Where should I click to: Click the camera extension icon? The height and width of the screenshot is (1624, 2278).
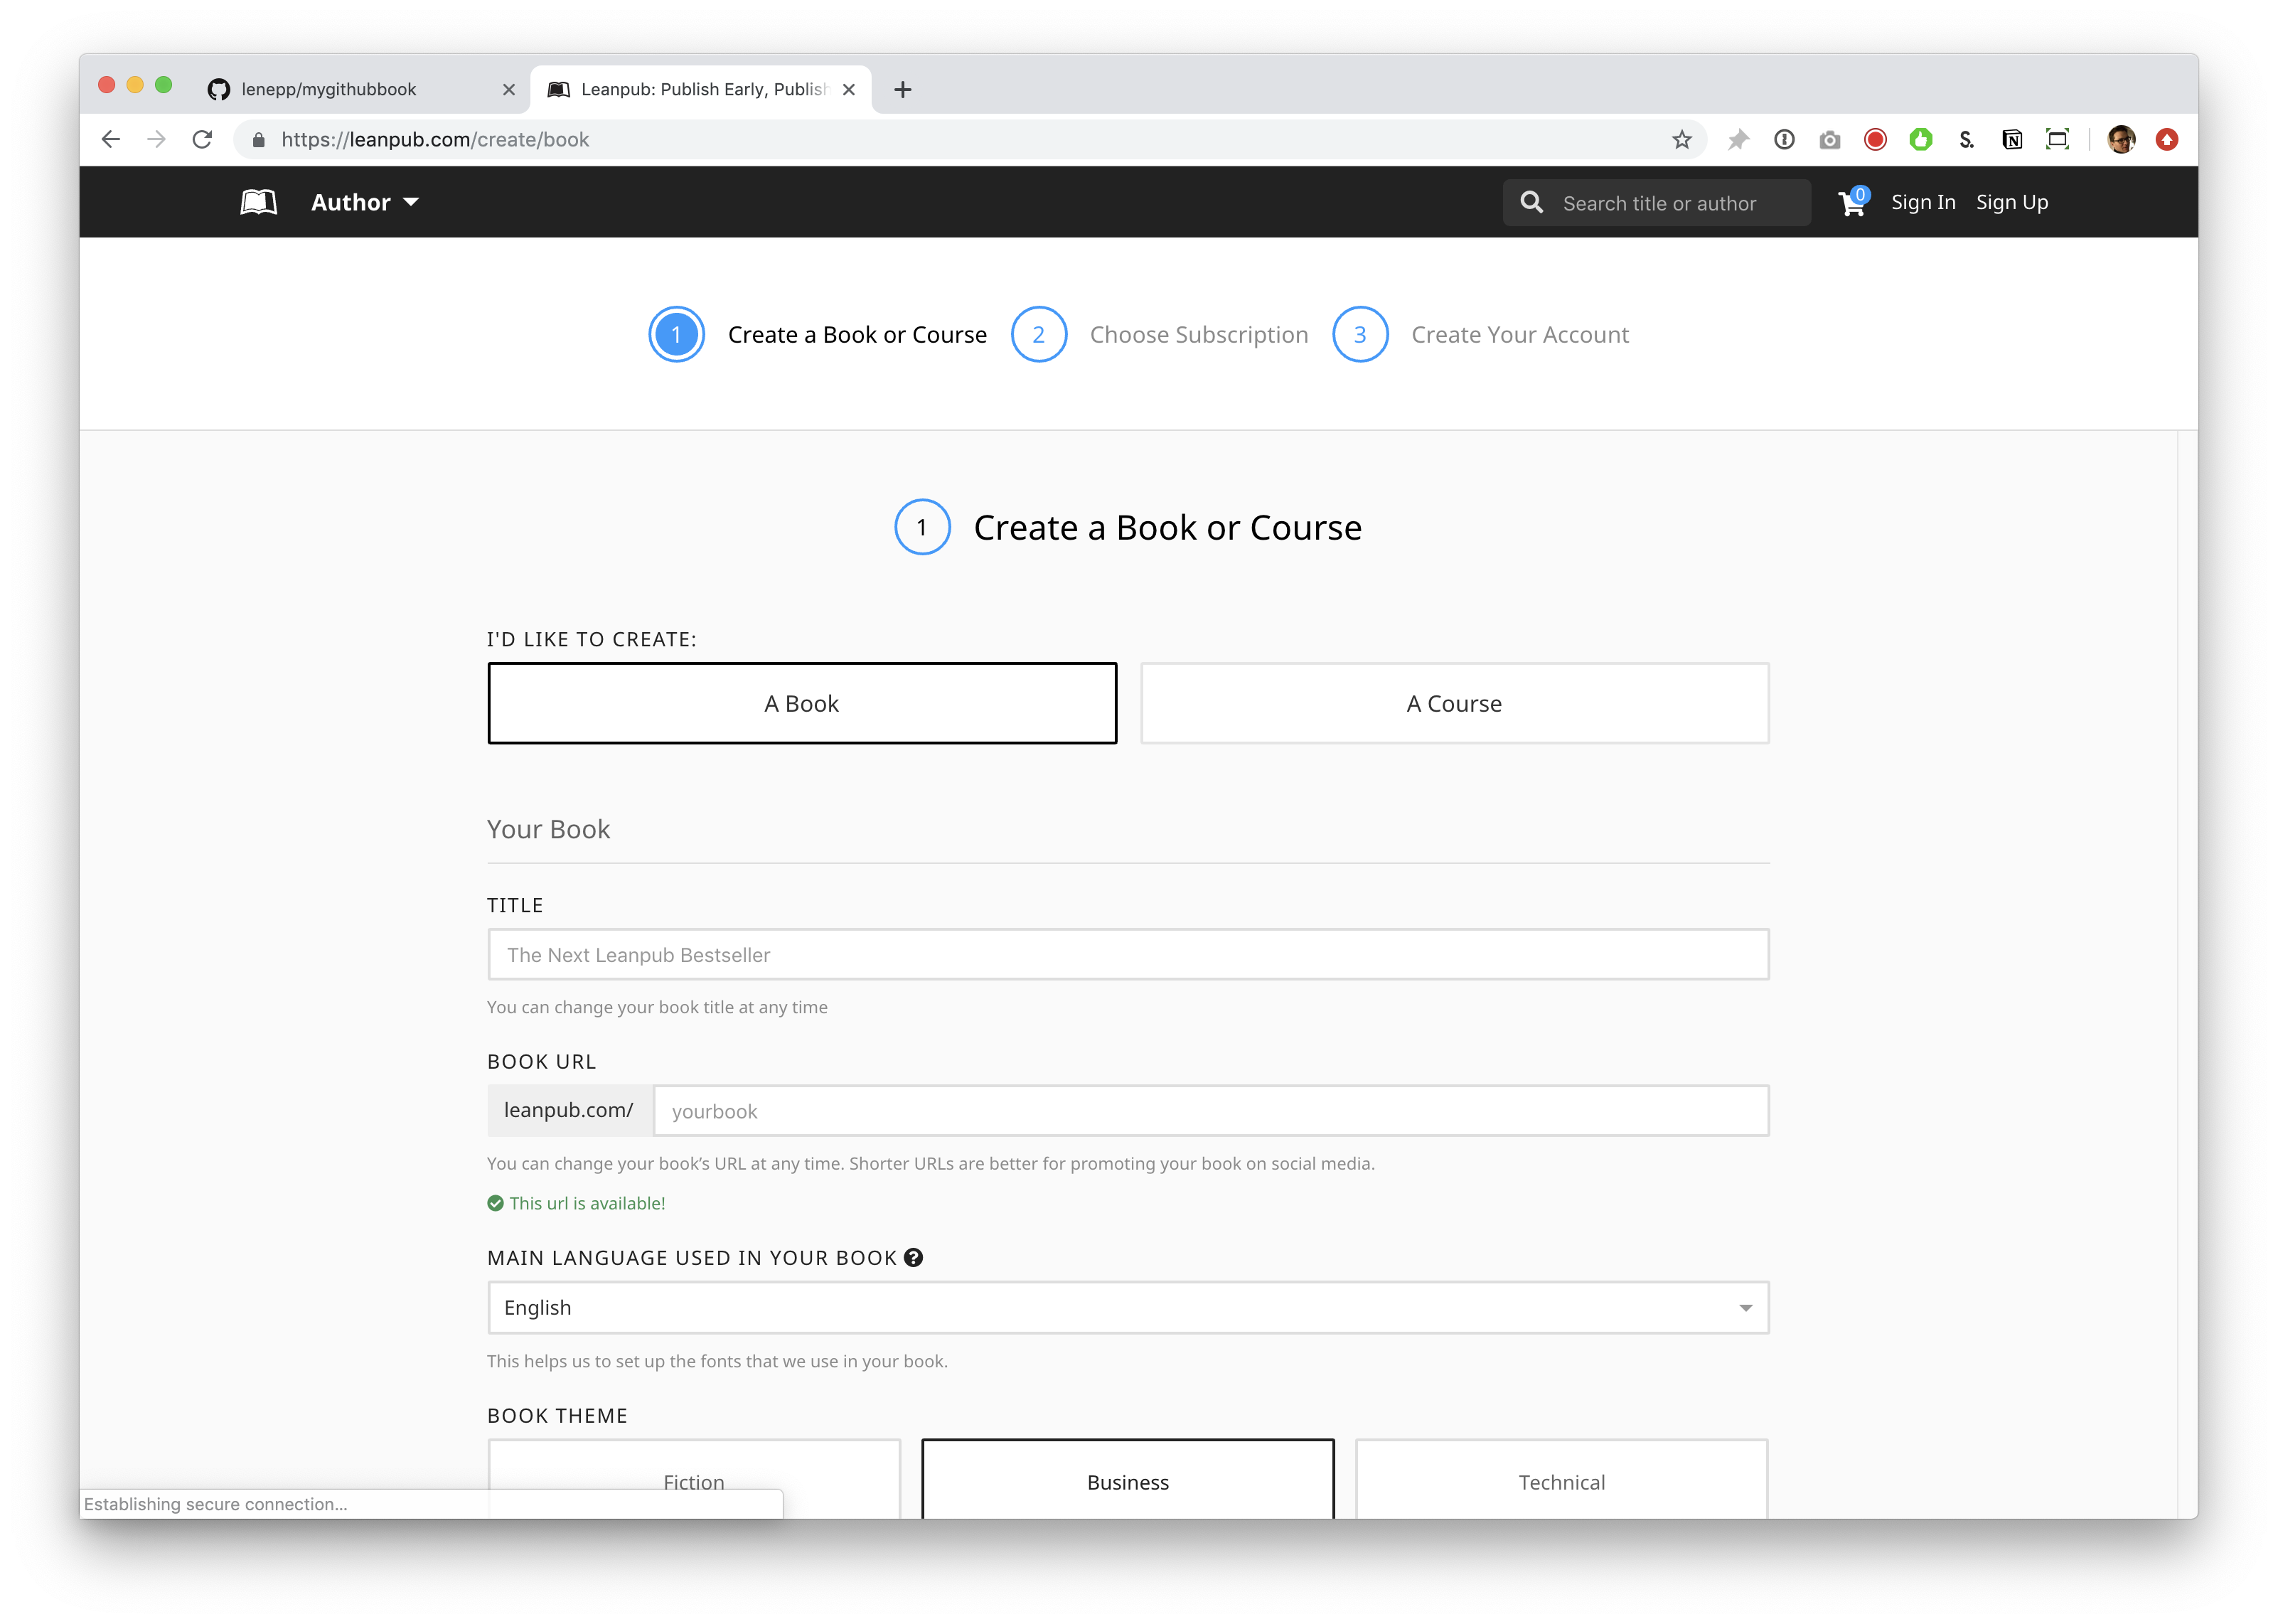tap(1830, 140)
